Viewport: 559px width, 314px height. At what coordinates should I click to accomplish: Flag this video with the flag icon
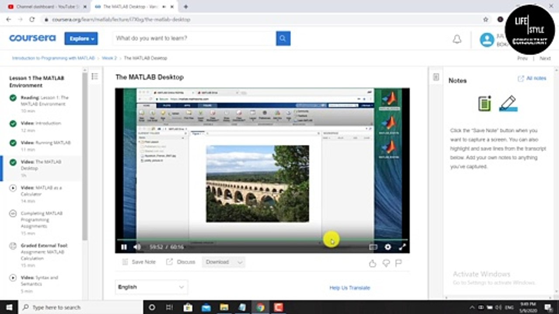point(399,263)
